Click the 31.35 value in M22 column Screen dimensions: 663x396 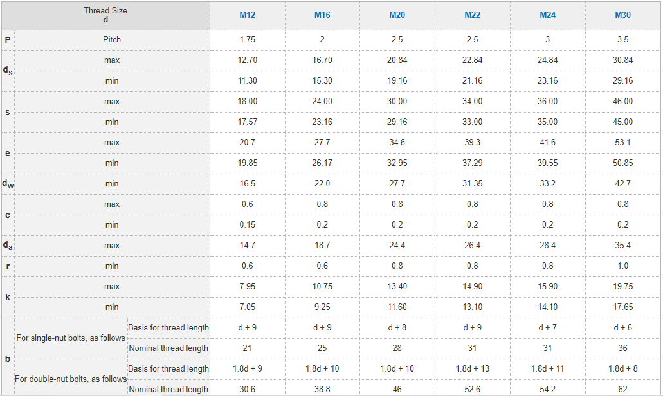point(473,183)
